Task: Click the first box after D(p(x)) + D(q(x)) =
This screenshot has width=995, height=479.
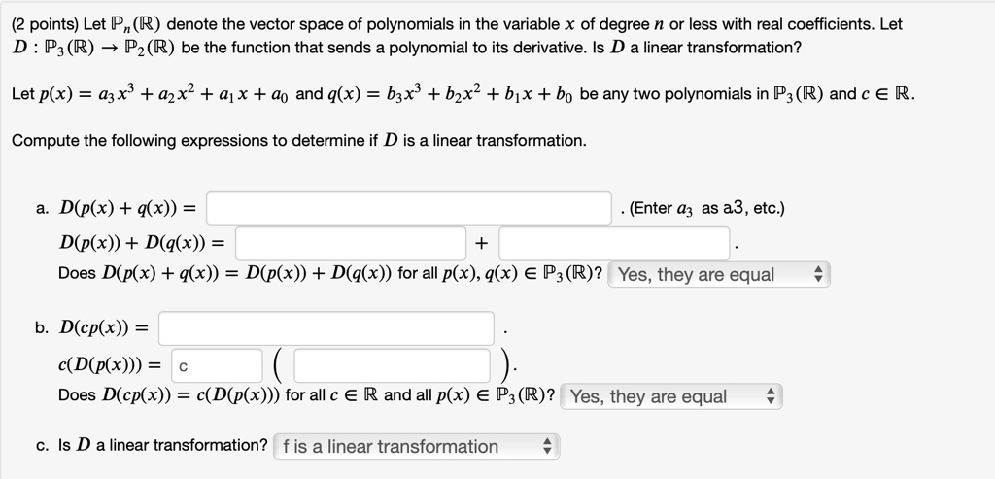Action: 351,242
